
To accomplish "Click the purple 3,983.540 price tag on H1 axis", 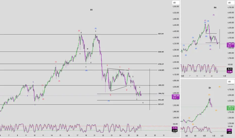I will (176, 97).
